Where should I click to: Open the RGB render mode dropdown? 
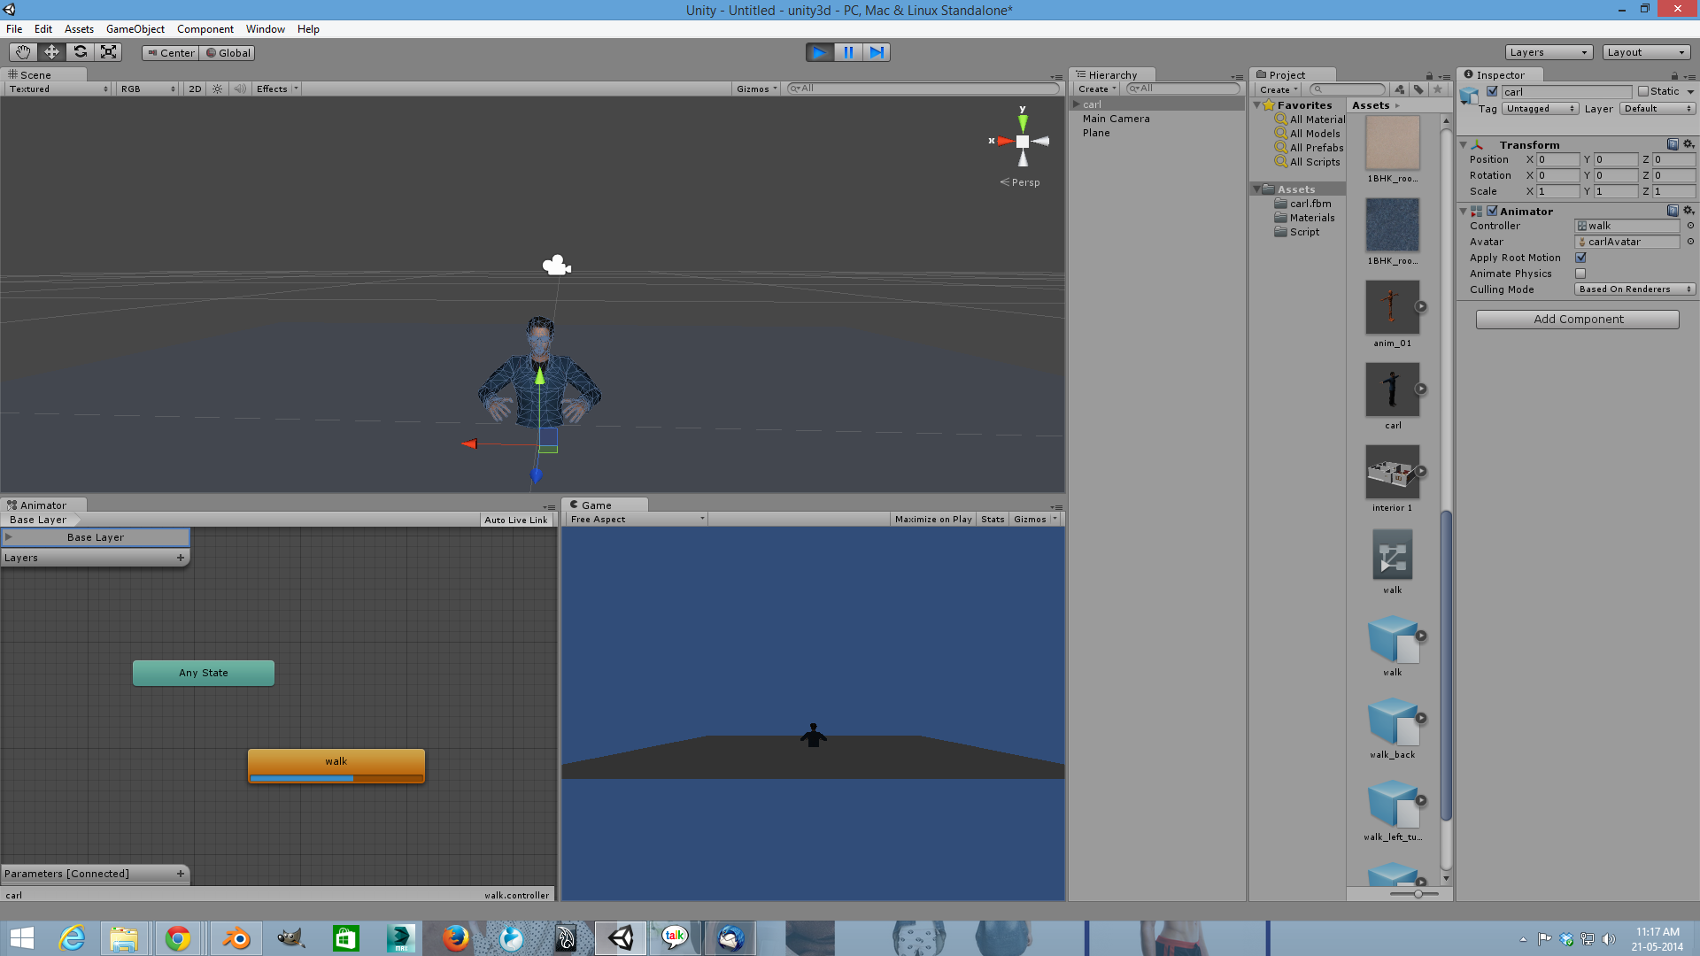point(148,89)
